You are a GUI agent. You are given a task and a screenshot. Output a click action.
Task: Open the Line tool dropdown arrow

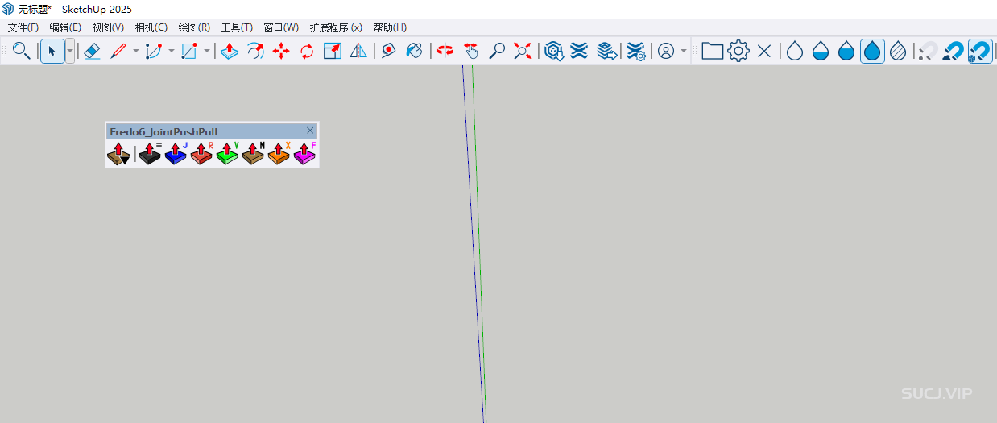(x=135, y=51)
